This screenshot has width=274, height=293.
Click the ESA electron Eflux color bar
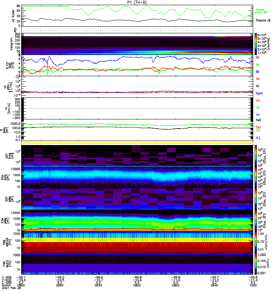click(255, 220)
